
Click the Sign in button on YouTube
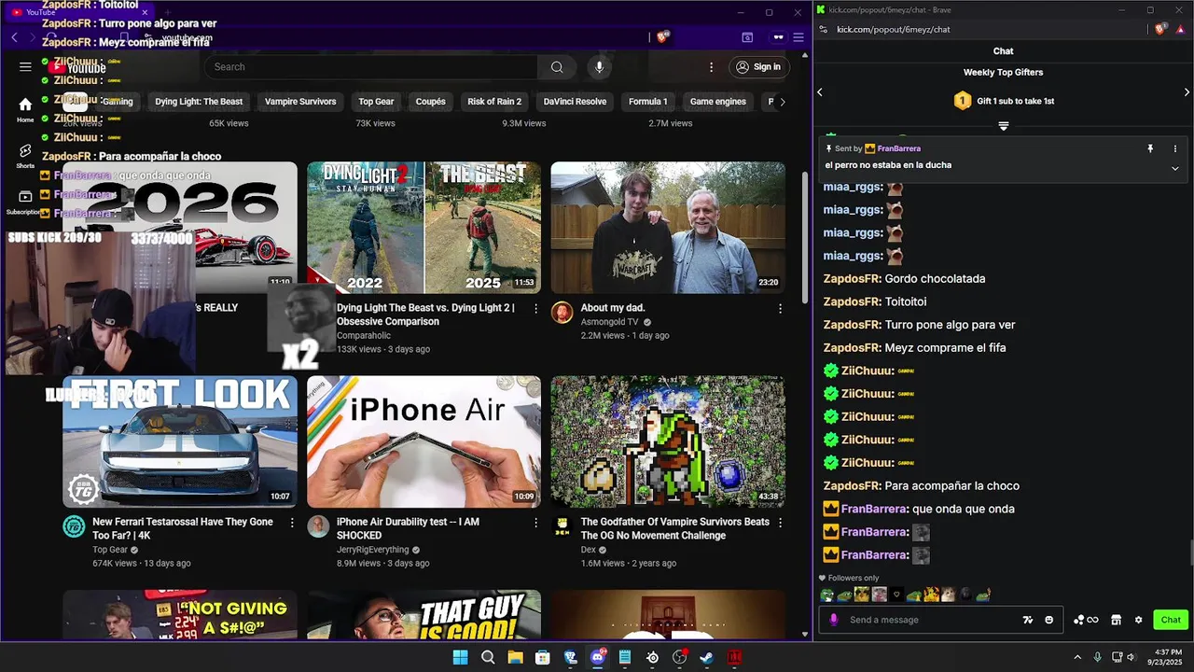pyautogui.click(x=757, y=67)
